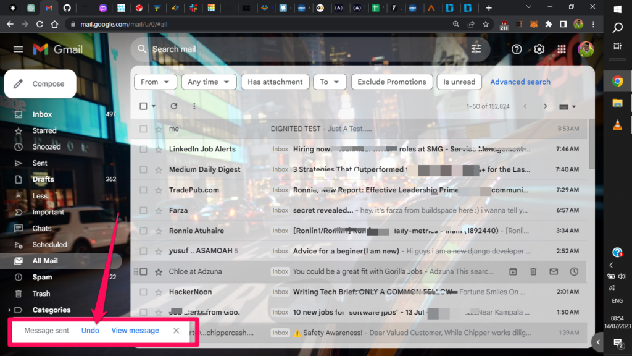Image resolution: width=632 pixels, height=356 pixels.
Task: Open the Google apps grid
Action: click(562, 49)
